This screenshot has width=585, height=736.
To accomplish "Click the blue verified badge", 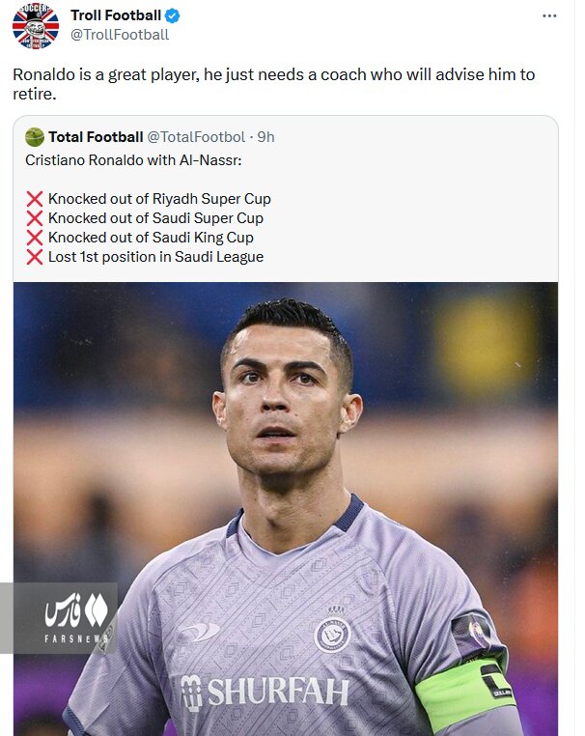I will click(x=173, y=16).
